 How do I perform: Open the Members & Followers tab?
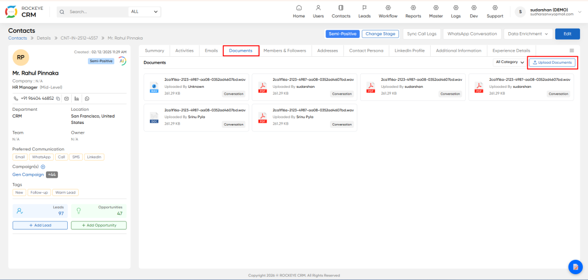pos(285,50)
